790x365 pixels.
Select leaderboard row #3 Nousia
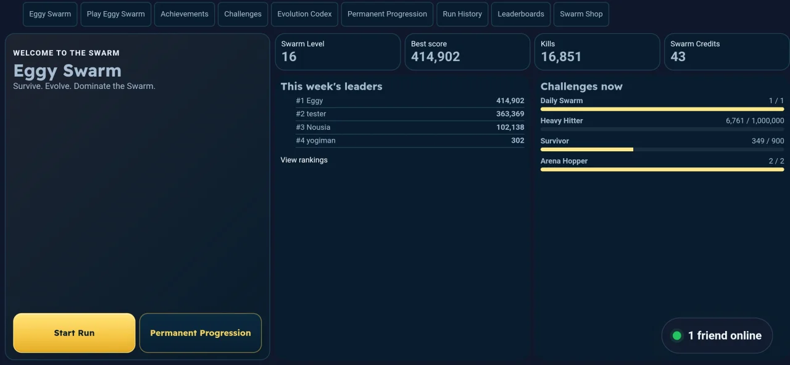coord(410,127)
